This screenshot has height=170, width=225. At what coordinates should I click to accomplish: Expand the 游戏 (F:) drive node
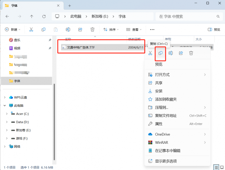[7, 138]
